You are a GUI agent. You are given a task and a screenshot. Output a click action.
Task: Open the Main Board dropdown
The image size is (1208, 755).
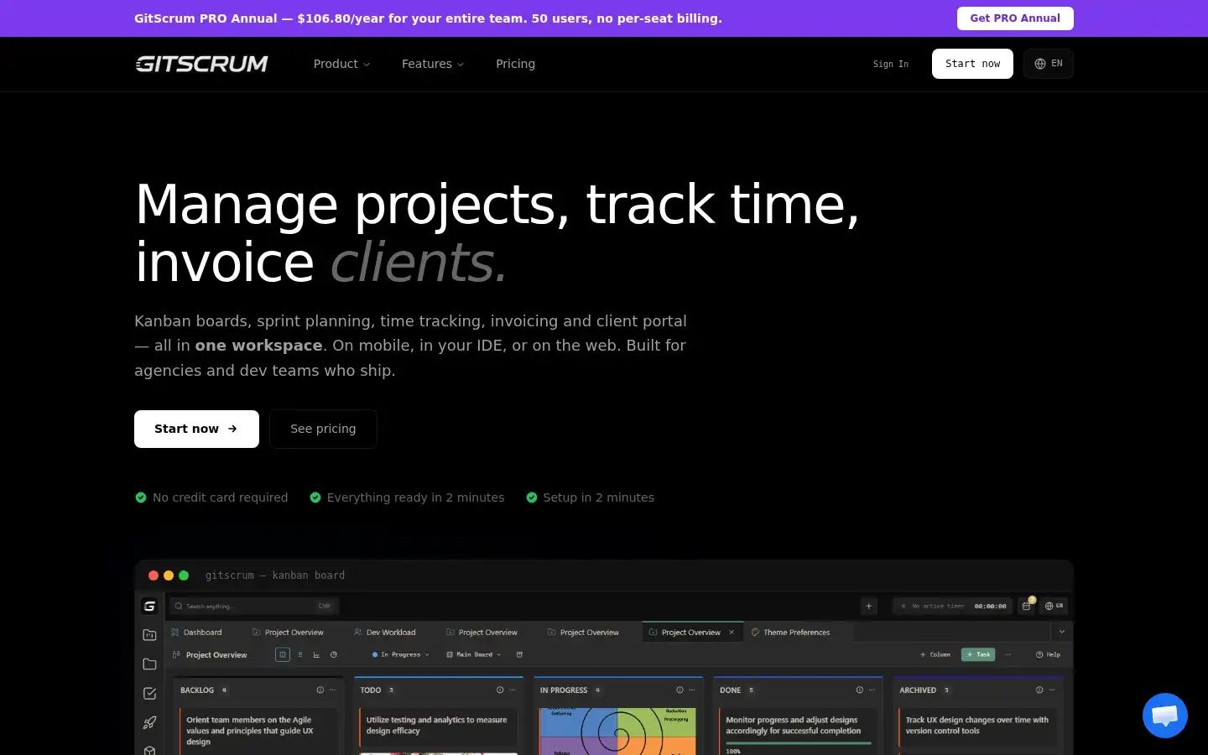point(473,654)
